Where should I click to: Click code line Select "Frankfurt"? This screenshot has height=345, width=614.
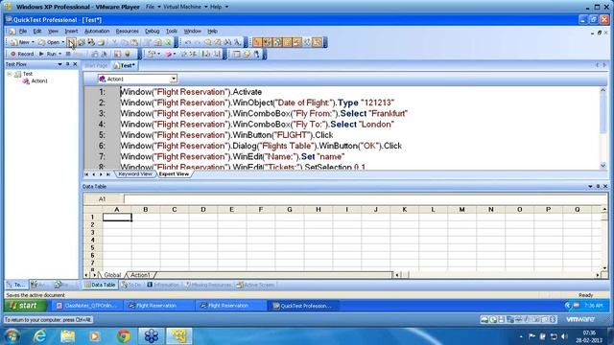click(264, 113)
